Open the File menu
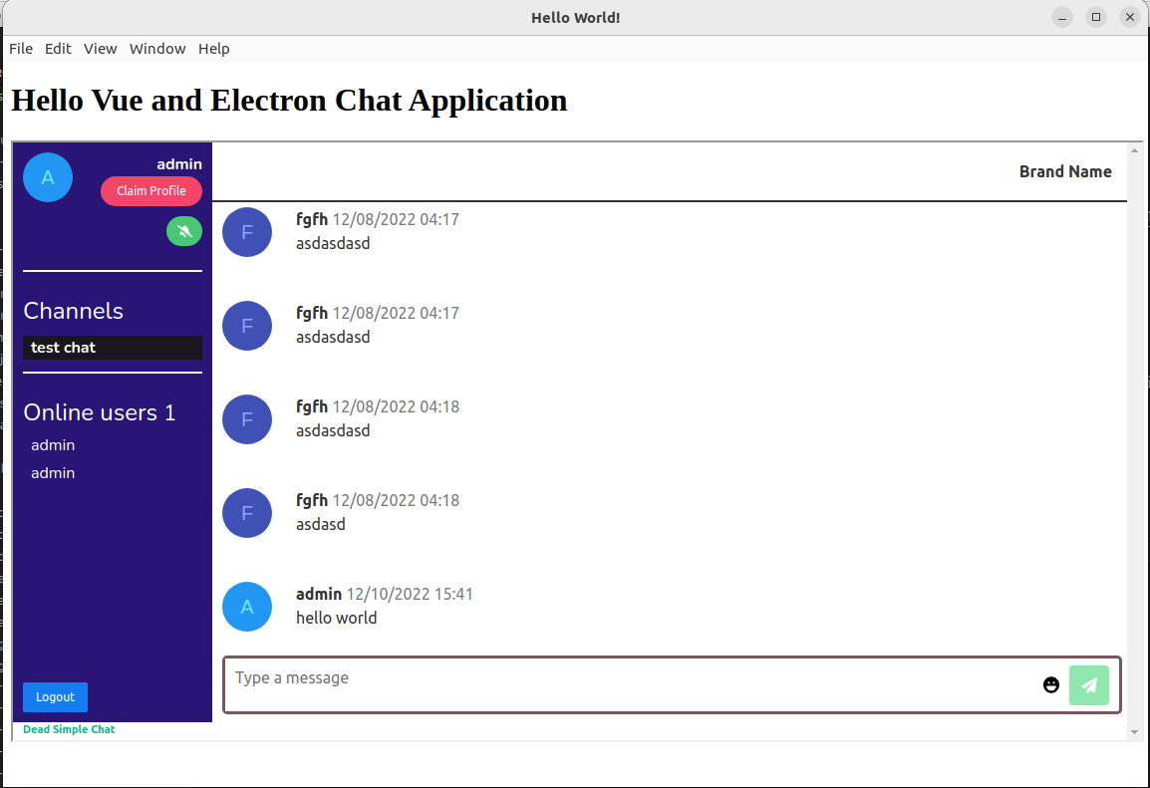This screenshot has height=788, width=1150. [x=20, y=48]
